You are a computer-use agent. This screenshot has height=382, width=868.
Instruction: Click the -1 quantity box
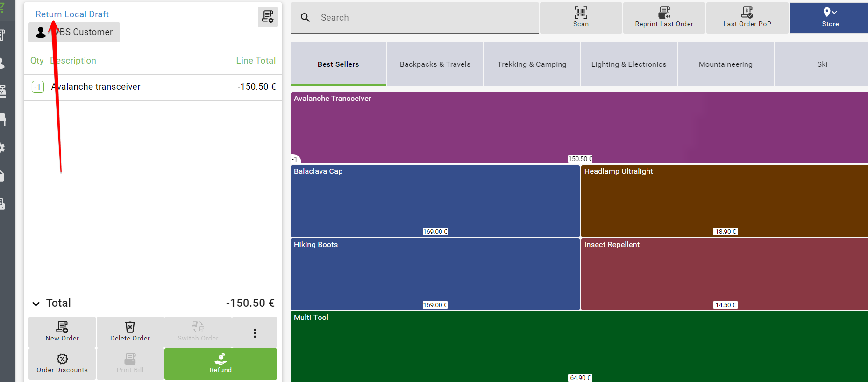point(38,87)
